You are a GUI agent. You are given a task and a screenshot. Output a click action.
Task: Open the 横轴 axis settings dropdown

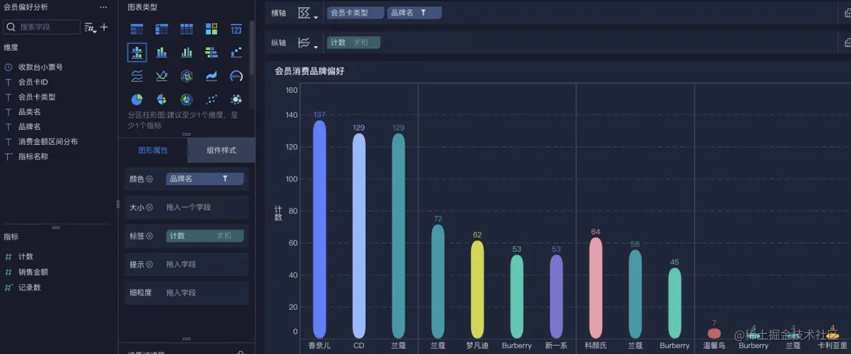(x=308, y=13)
